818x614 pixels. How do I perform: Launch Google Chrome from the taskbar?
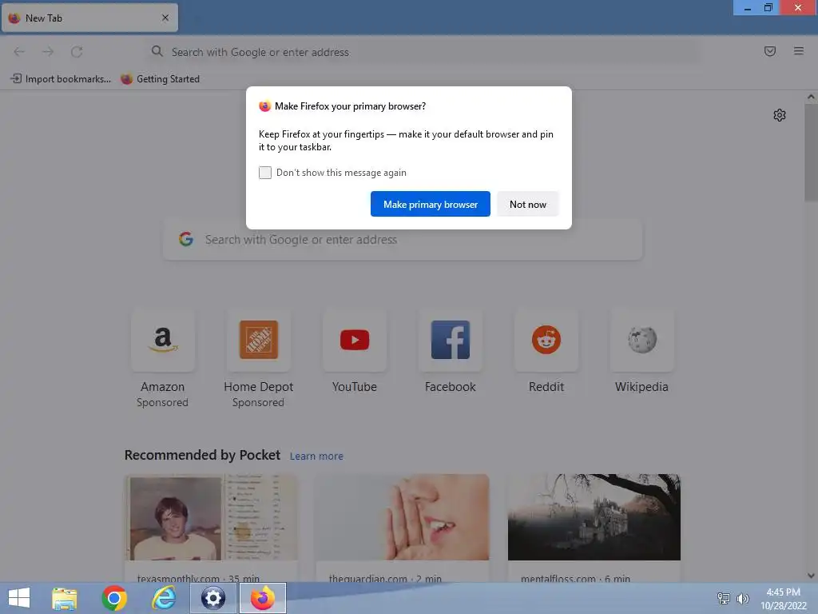pos(114,599)
